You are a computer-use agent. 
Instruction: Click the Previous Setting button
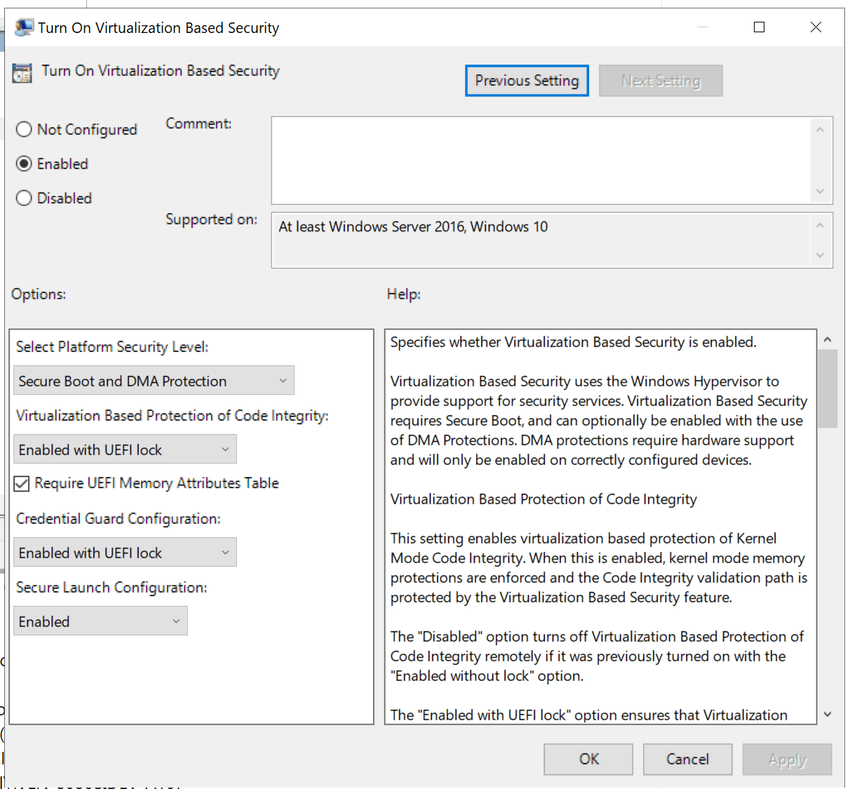(527, 81)
